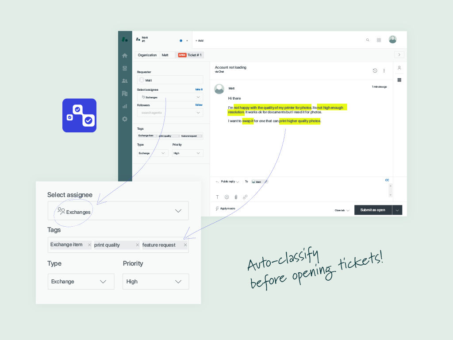Open the Select assignee dropdown showing Exchanges
This screenshot has height=340, width=453.
[x=118, y=211]
